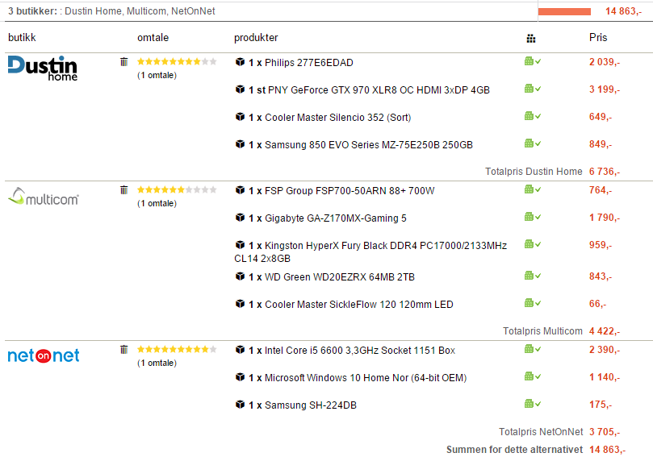Check stock status icon for Cooler Master Silencio
The height and width of the screenshot is (457, 653).
click(533, 116)
